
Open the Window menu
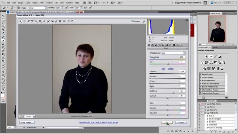pos(70,3)
